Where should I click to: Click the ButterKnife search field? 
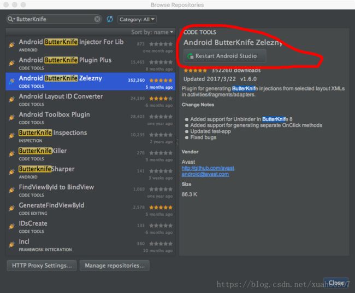click(54, 19)
